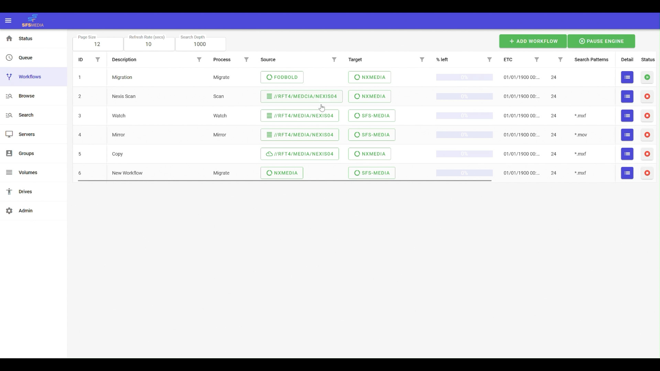
Task: Click the Nexis Scan description cell
Action: (x=124, y=97)
